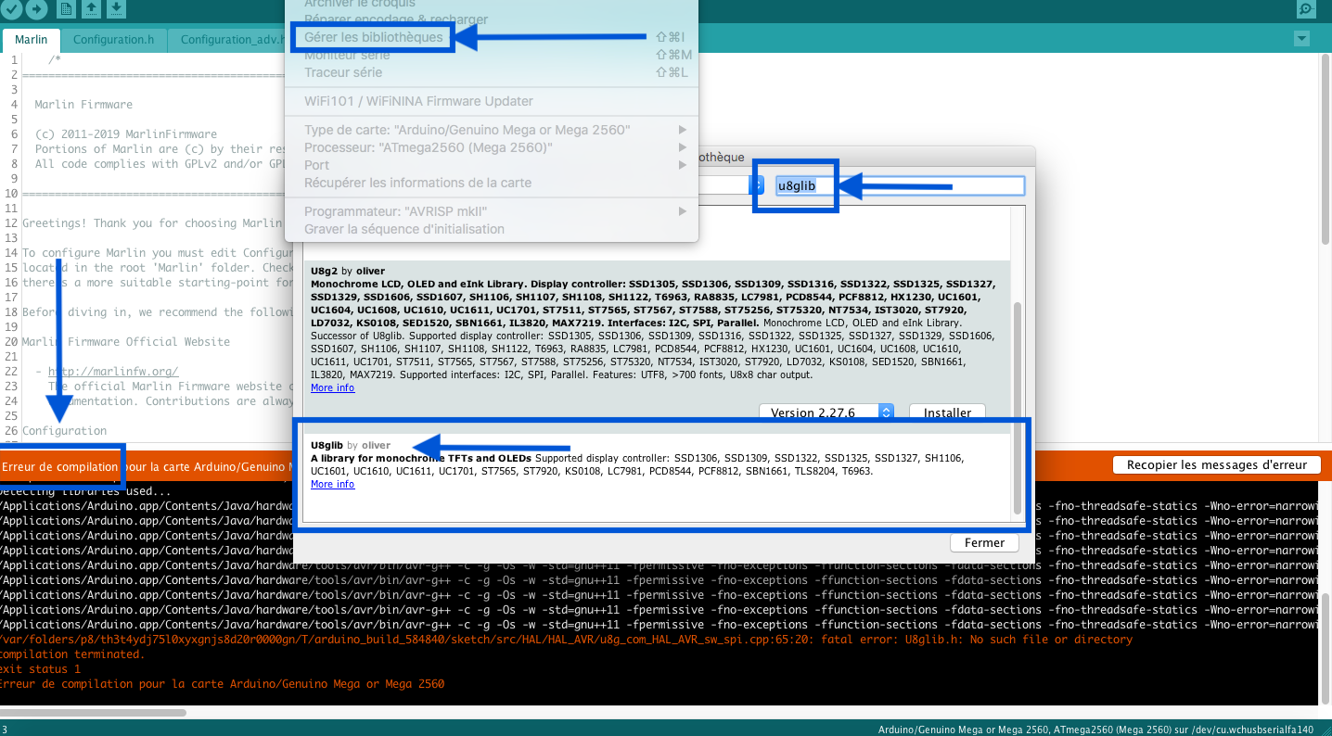Click the editor vertical scrollbar
This screenshot has height=736, width=1332.
(1326, 148)
